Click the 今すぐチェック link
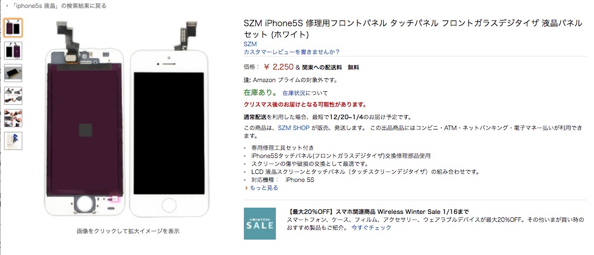594x255 pixels. click(x=371, y=228)
